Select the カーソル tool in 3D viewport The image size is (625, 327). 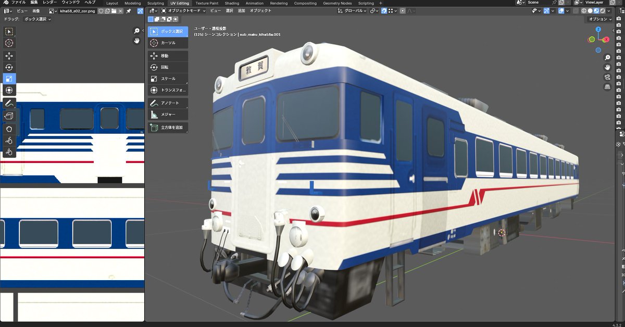coord(168,43)
